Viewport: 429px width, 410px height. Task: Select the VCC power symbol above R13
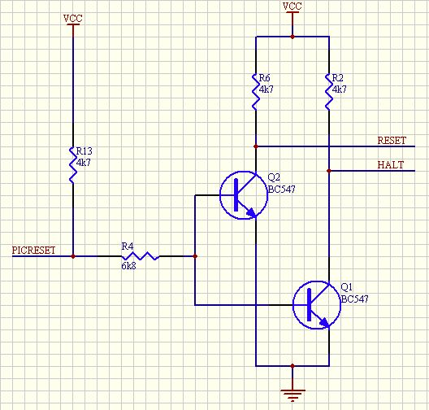tap(73, 20)
